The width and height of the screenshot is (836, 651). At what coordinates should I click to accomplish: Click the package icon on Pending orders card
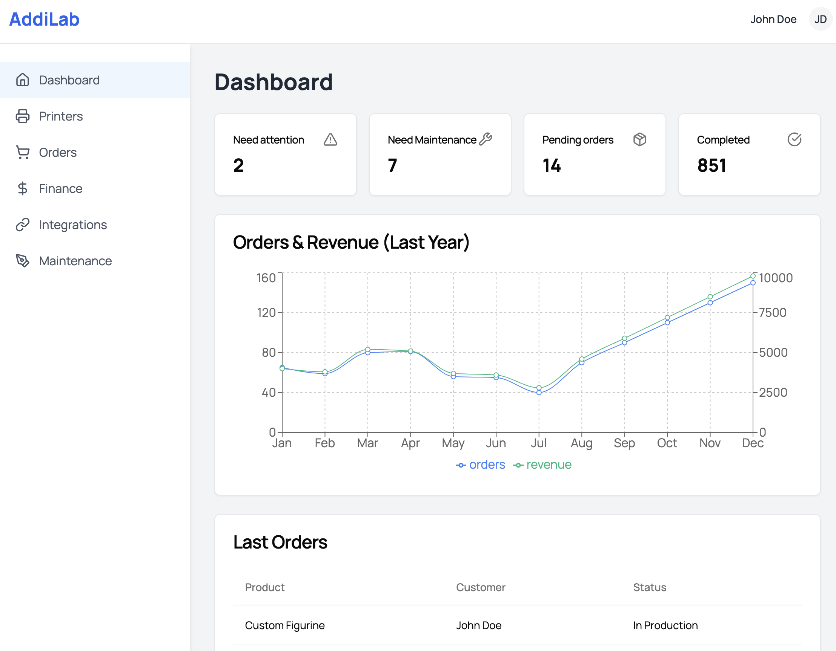point(640,139)
